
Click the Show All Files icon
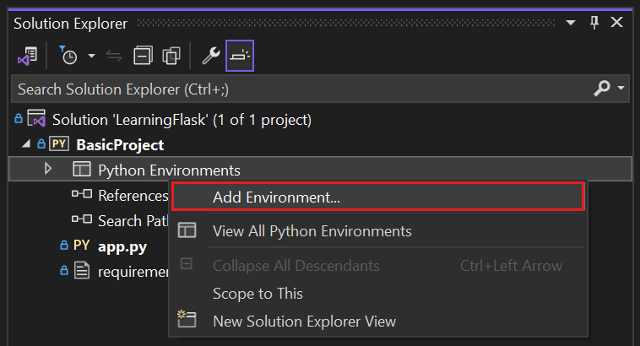tap(171, 57)
